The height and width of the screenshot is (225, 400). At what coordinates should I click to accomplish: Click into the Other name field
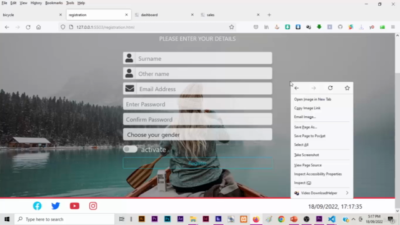[x=204, y=74]
